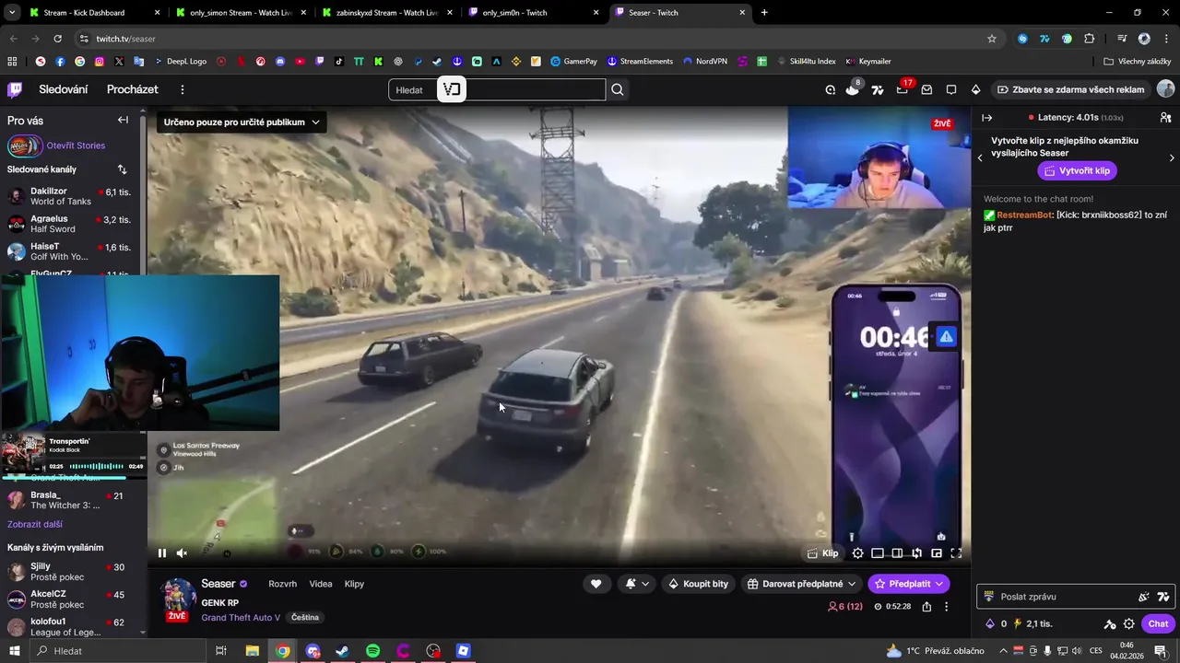This screenshot has width=1180, height=663.
Task: Open user avatar menu in top right
Action: (x=1165, y=89)
